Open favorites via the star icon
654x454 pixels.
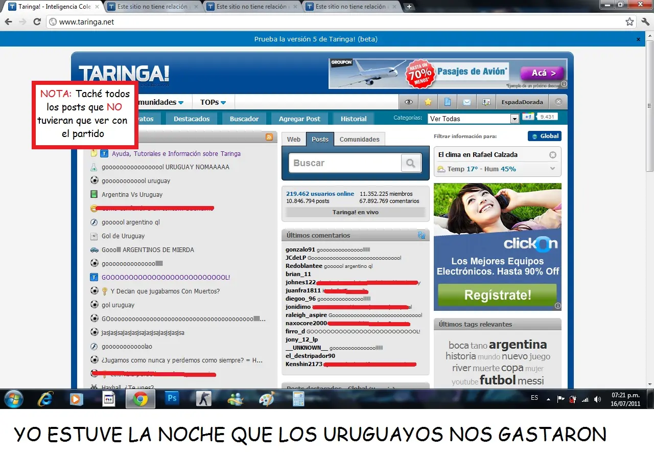[428, 102]
